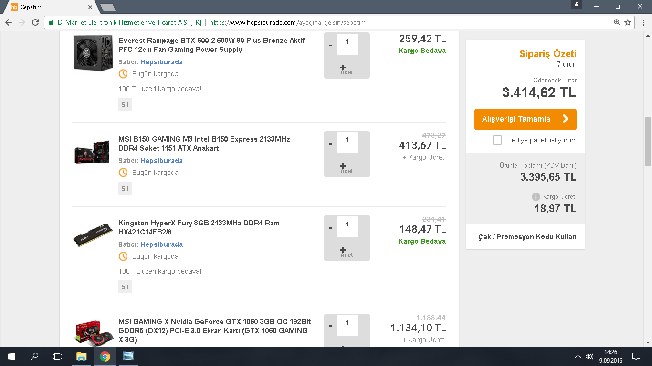Open File Explorer from the taskbar
The width and height of the screenshot is (652, 366).
[x=82, y=356]
